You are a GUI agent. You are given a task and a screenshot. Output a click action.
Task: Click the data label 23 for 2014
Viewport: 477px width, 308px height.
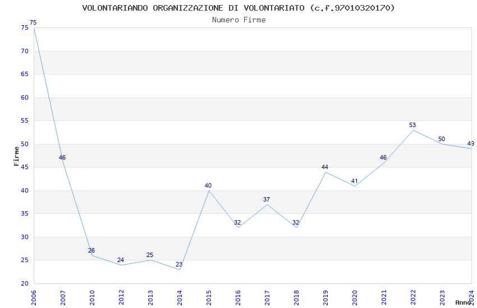tap(179, 265)
